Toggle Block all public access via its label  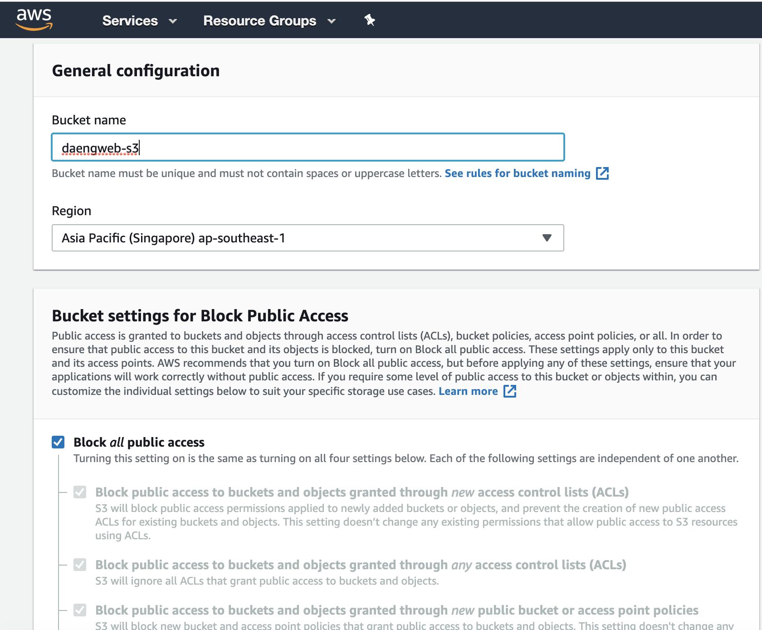(138, 442)
